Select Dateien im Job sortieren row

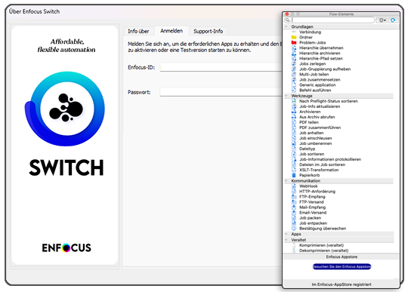338,164
